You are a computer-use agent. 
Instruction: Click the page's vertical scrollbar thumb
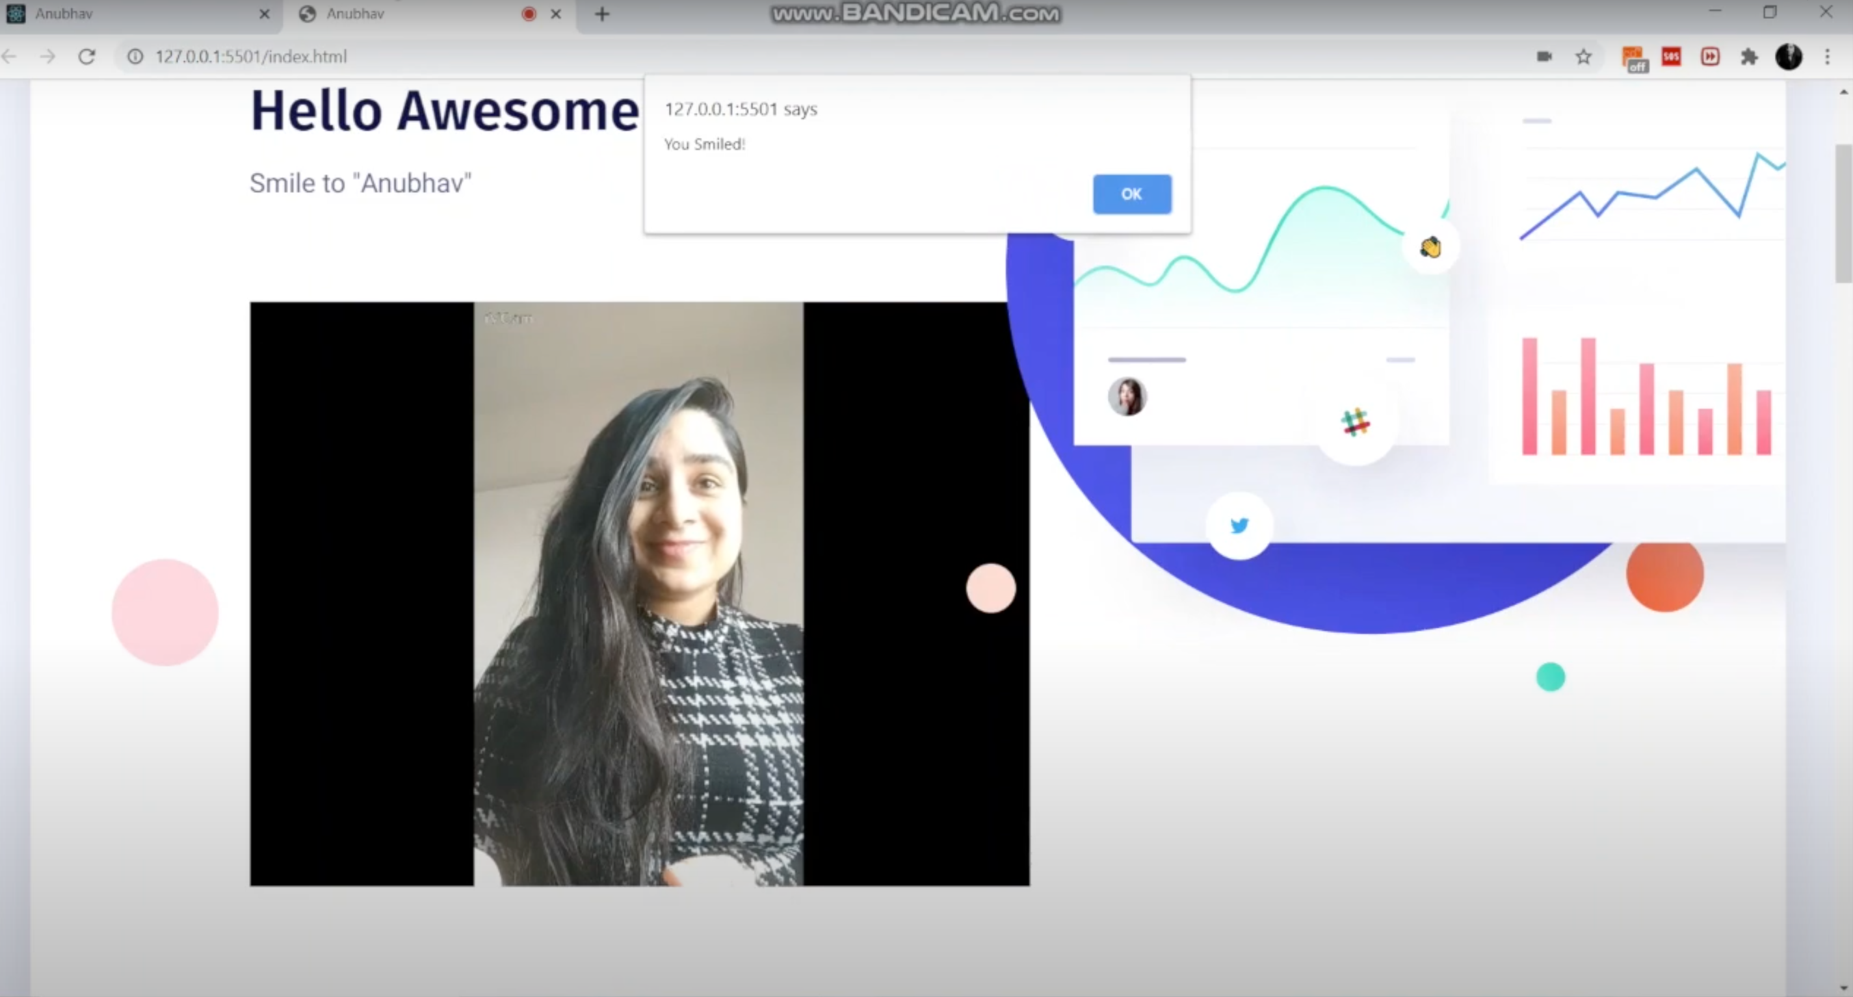(1843, 212)
